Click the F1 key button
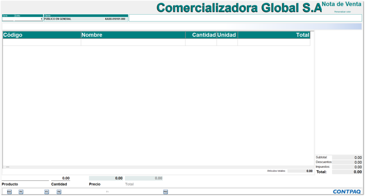The image size is (365, 196). coord(21,192)
